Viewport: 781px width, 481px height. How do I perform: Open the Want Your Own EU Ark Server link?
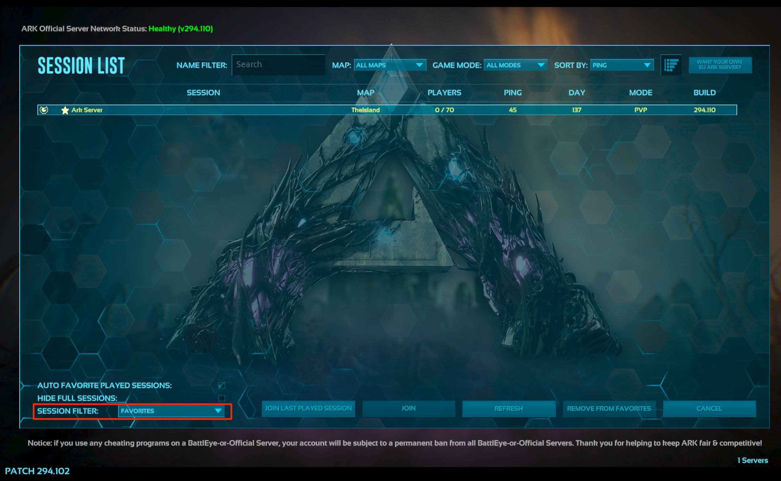tap(720, 65)
